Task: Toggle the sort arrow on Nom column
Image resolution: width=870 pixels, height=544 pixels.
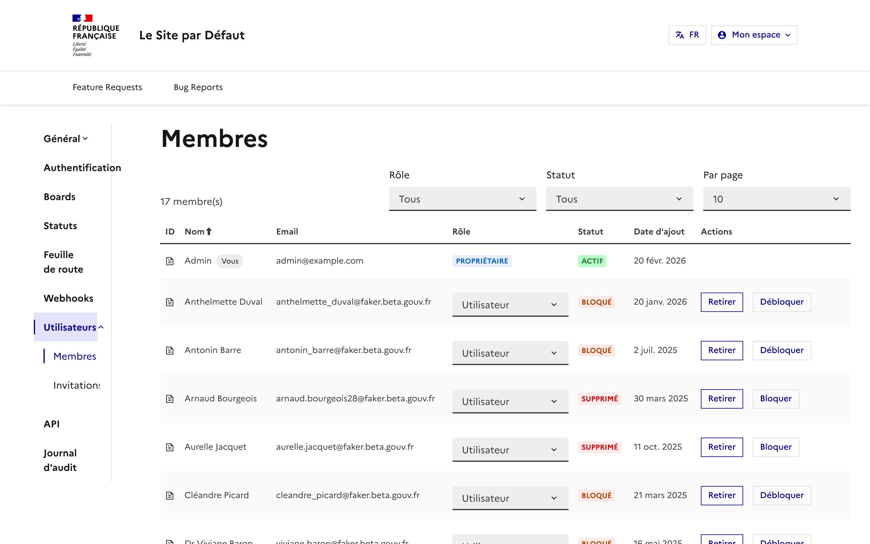Action: click(209, 231)
